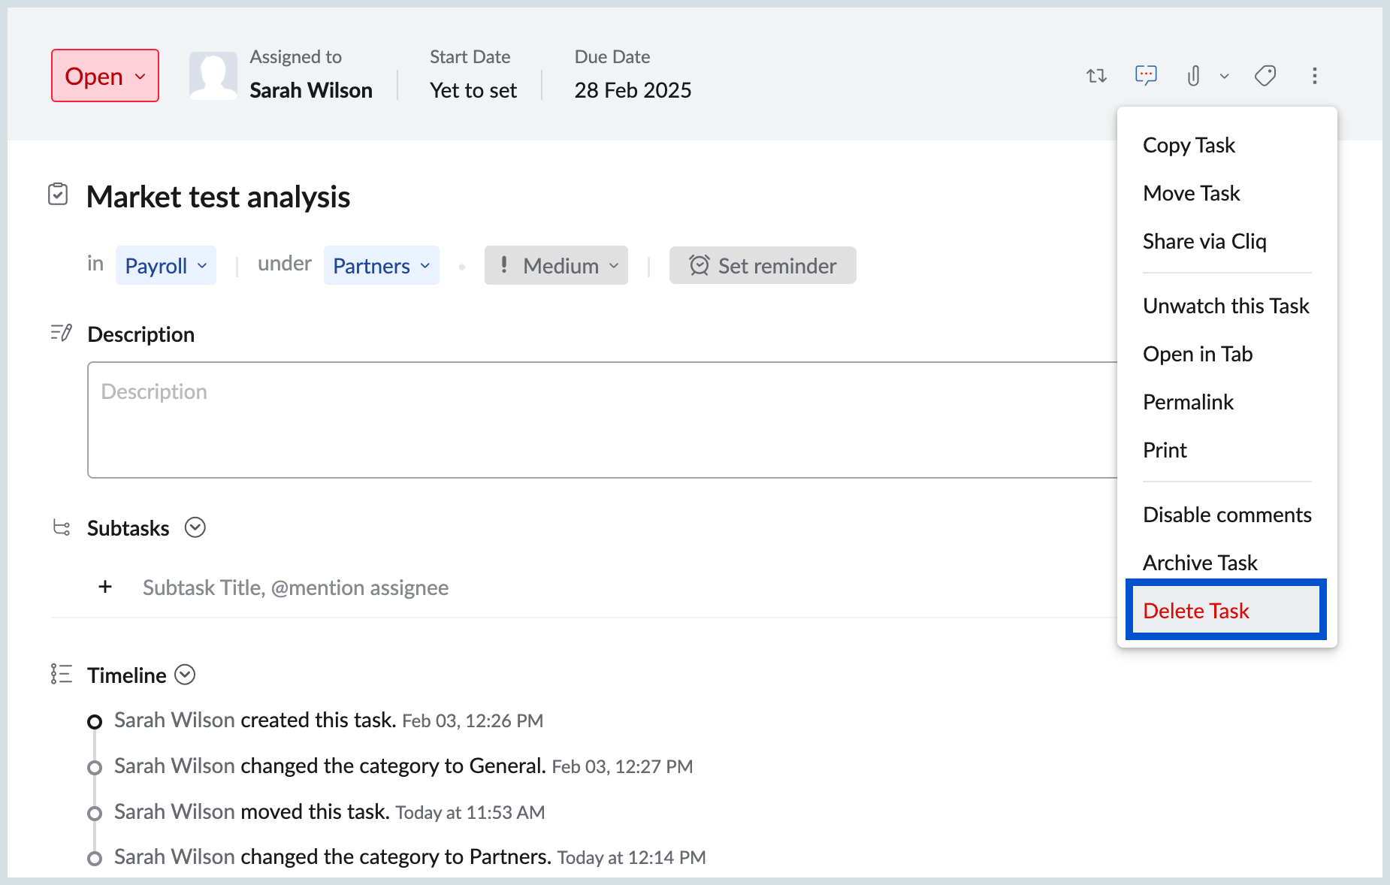Collapse the Timeline section
Image resolution: width=1390 pixels, height=885 pixels.
point(185,675)
